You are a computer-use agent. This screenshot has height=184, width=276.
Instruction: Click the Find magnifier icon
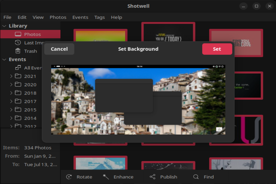pos(196,177)
